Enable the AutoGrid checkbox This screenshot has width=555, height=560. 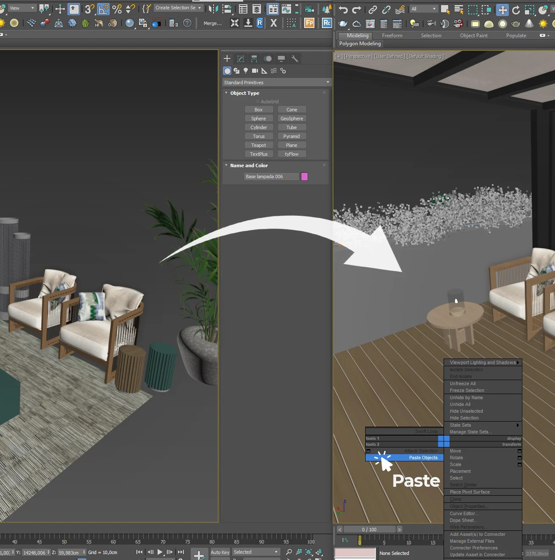[258, 102]
